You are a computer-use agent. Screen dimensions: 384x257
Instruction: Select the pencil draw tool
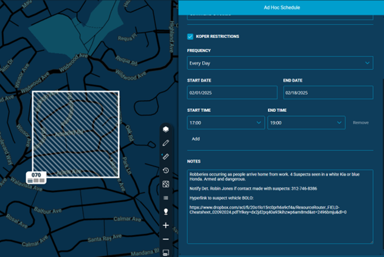(x=166, y=143)
